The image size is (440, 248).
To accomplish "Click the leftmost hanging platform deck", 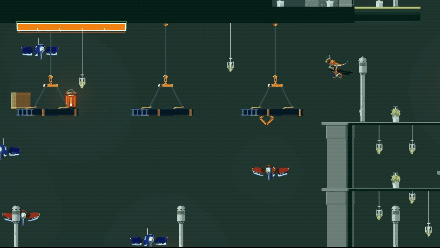I will click(x=47, y=112).
